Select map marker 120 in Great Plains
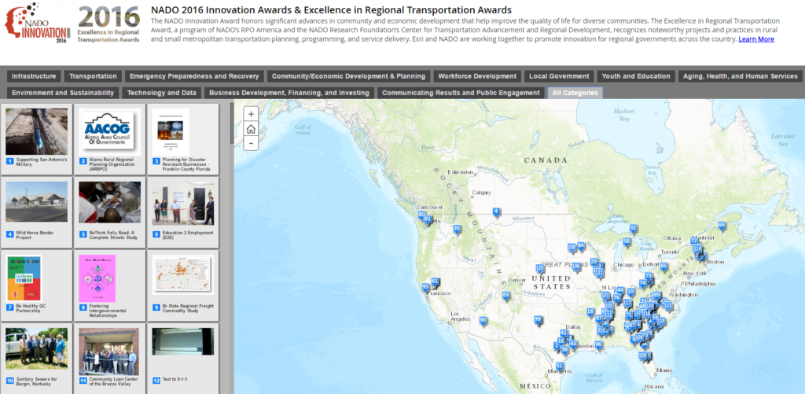The width and height of the screenshot is (805, 394). (539, 269)
